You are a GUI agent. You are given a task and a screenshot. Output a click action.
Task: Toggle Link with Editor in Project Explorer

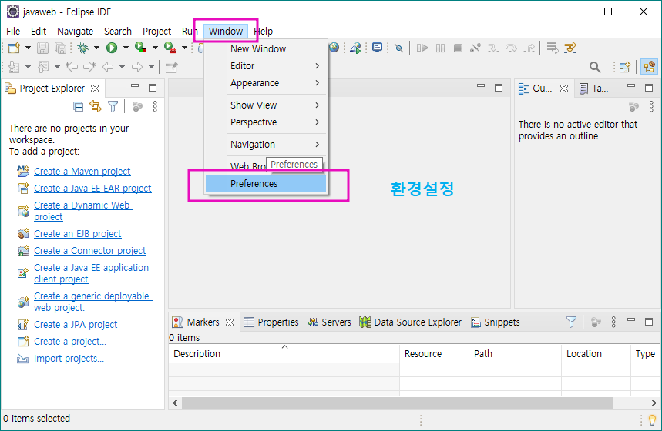(96, 107)
